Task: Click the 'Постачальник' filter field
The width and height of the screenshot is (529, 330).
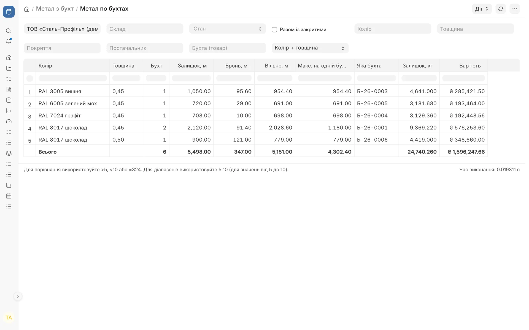Action: [145, 48]
